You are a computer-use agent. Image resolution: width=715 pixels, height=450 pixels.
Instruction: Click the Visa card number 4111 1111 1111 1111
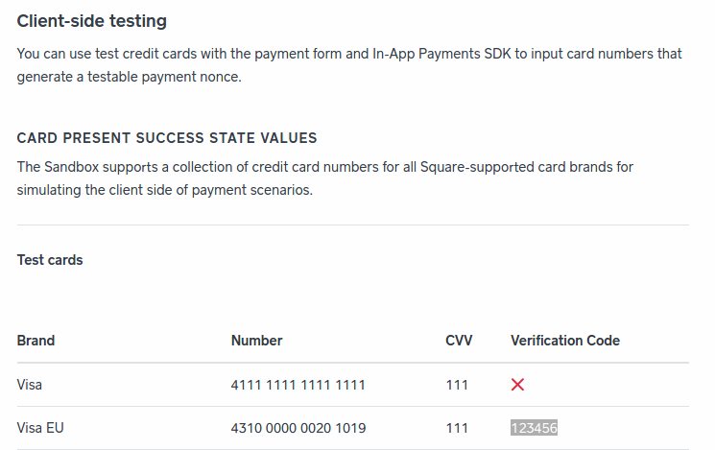[x=298, y=385]
